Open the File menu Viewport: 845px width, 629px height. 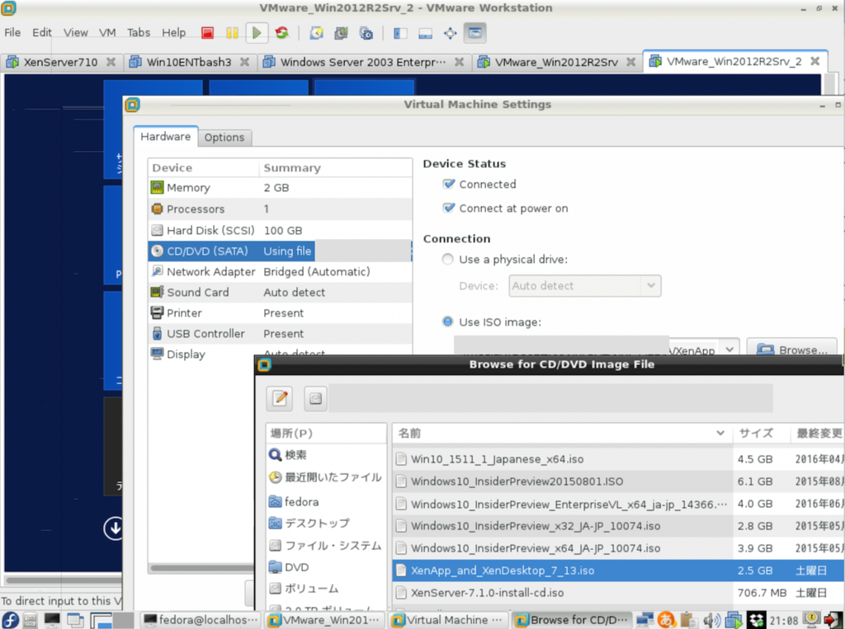[12, 33]
